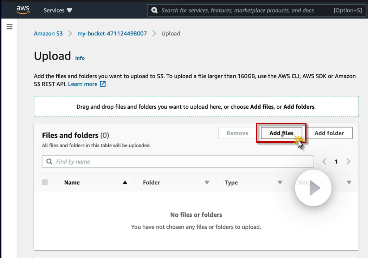The image size is (368, 258).
Task: Click the Info link next to Upload
Action: tap(80, 58)
